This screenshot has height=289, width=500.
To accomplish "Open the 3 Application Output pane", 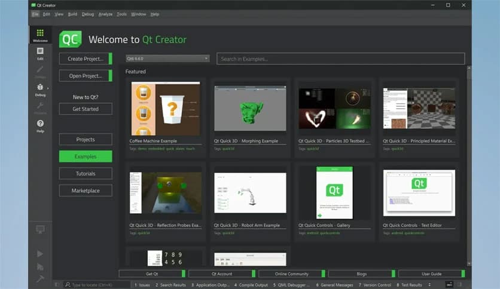I will tap(210, 285).
